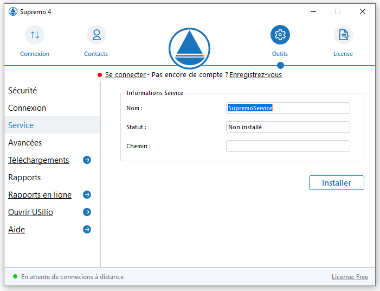Click the License: Free link
Viewport: 380px width, 291px height.
[350, 277]
